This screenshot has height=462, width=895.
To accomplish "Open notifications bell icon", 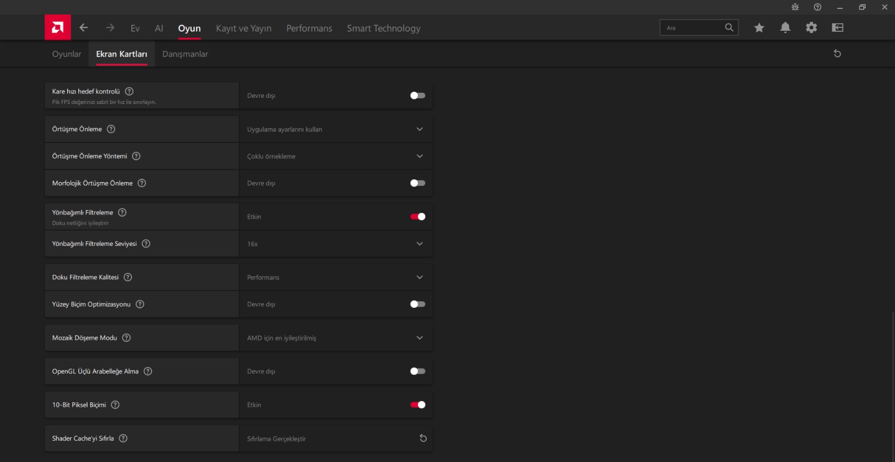I will (x=785, y=28).
